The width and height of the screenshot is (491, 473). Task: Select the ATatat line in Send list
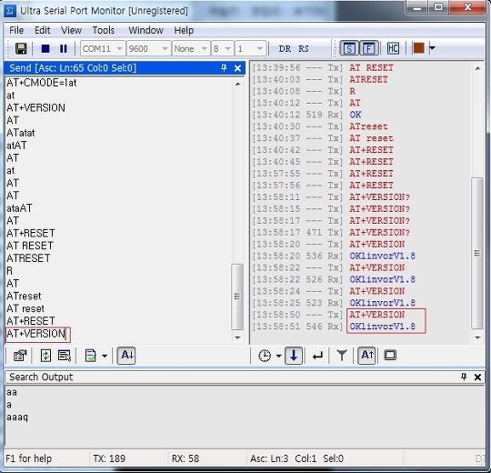21,133
